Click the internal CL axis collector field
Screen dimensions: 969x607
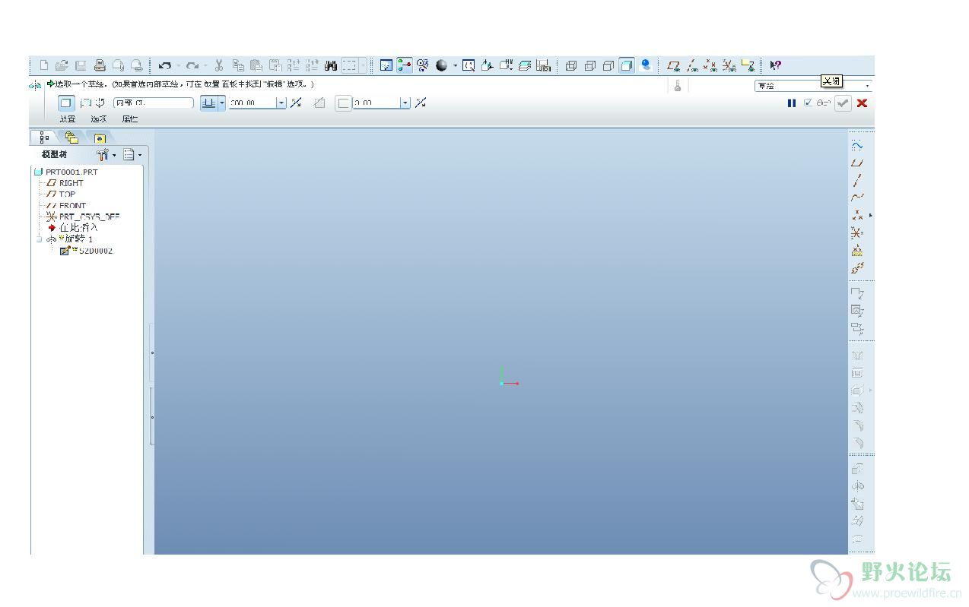[x=154, y=103]
